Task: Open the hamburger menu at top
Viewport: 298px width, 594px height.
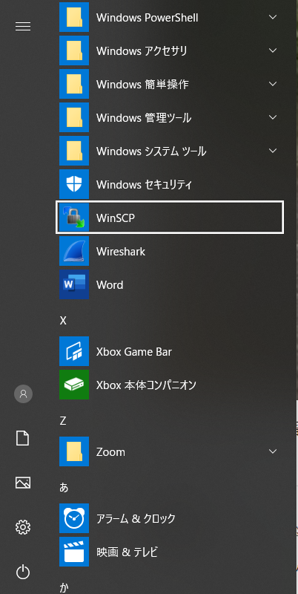Action: (23, 27)
